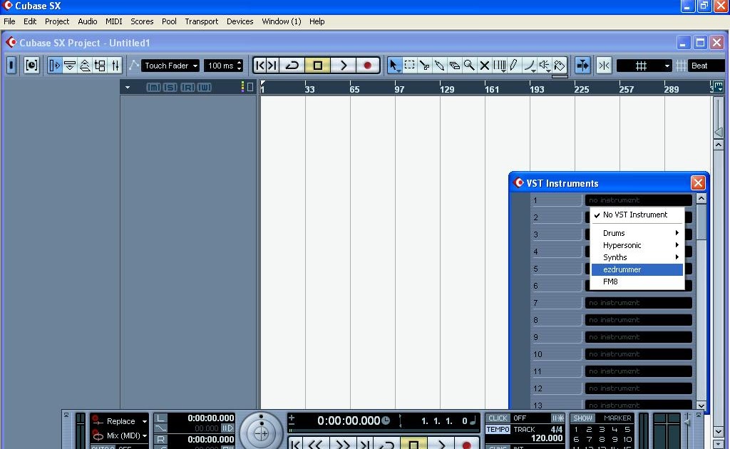Click Record button in top toolbar

click(368, 66)
